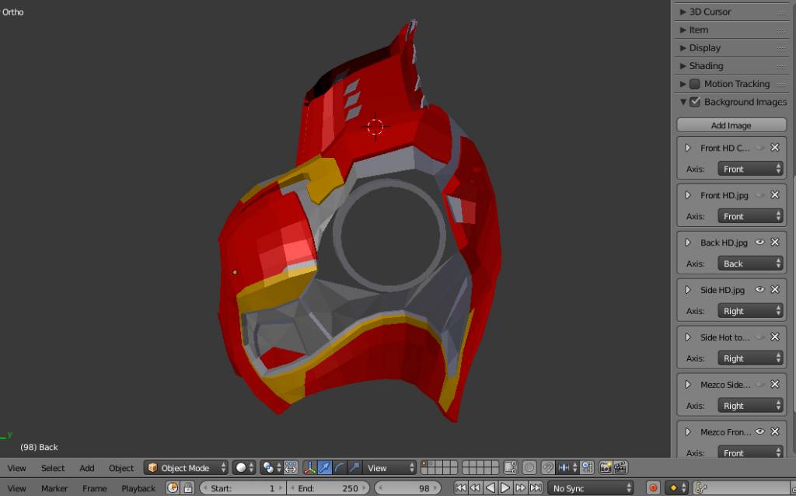The image size is (796, 496).
Task: Toggle visibility eye of Mezco Side... image
Action: pos(760,384)
